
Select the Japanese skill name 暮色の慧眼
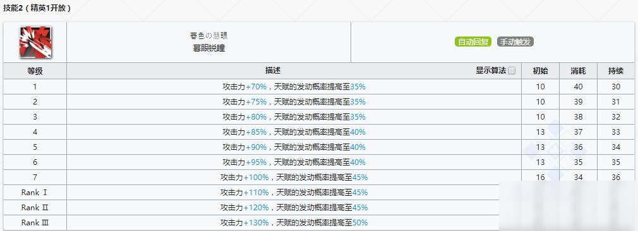(208, 36)
